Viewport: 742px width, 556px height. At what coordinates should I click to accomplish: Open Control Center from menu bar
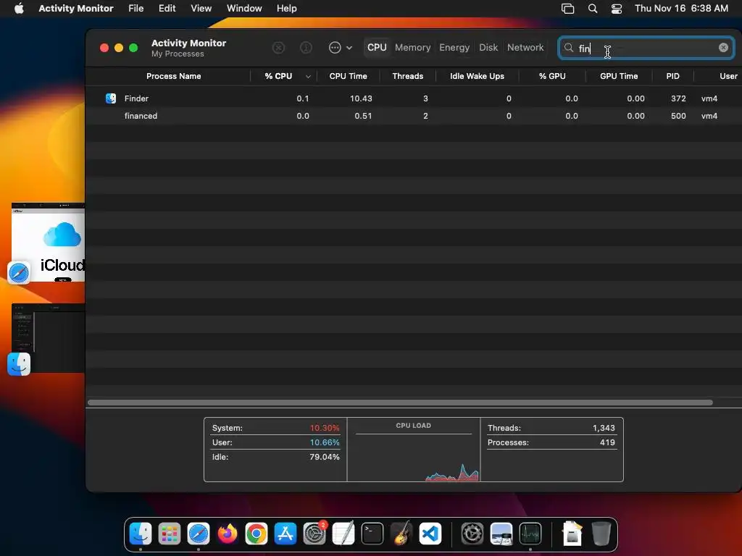pyautogui.click(x=617, y=9)
